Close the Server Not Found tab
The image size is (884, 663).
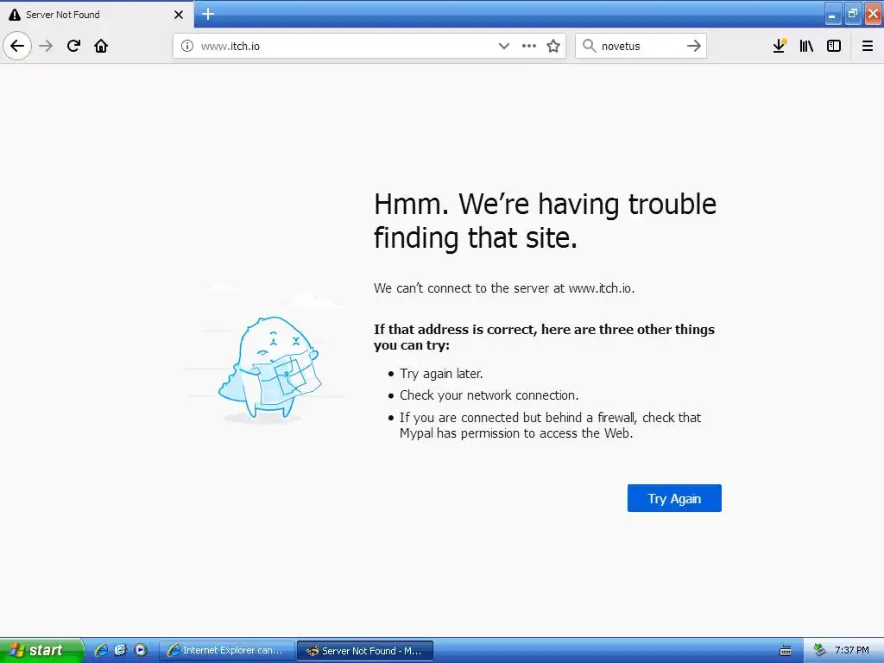tap(179, 15)
